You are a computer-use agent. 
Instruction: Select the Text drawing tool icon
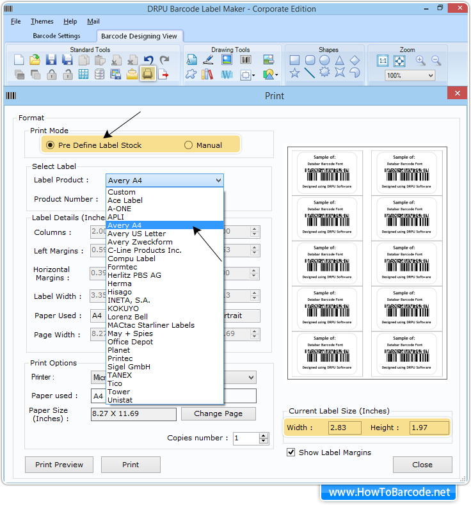click(x=191, y=60)
